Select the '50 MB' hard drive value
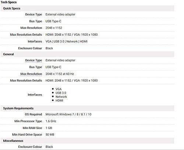184x150 pixels. click(50, 135)
